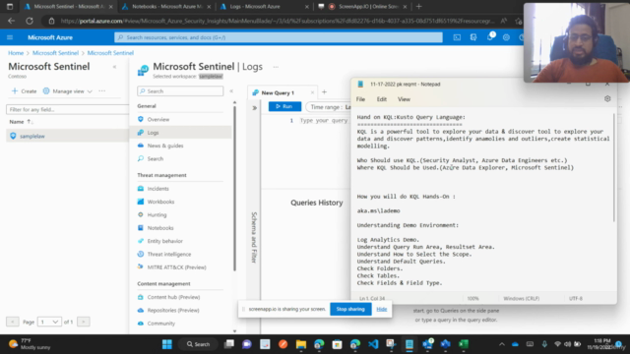Add a new query tab
This screenshot has height=354, width=630.
(324, 92)
